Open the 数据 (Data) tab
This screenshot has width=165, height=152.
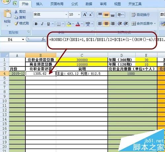pos(89,4)
